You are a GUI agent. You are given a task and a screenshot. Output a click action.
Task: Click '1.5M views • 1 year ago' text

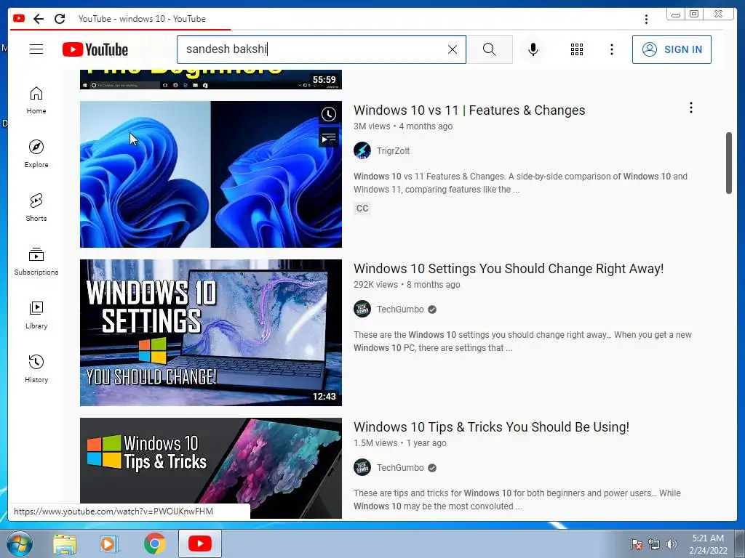coord(400,443)
